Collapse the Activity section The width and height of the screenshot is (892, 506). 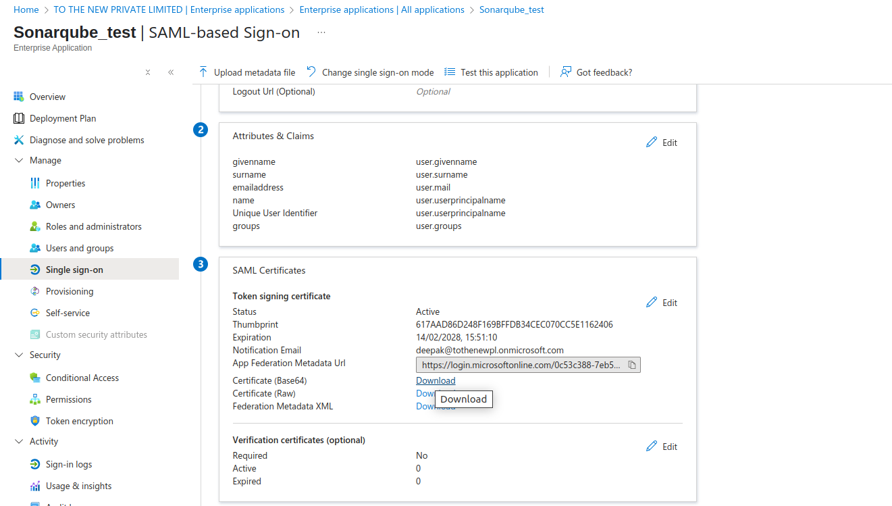(19, 441)
